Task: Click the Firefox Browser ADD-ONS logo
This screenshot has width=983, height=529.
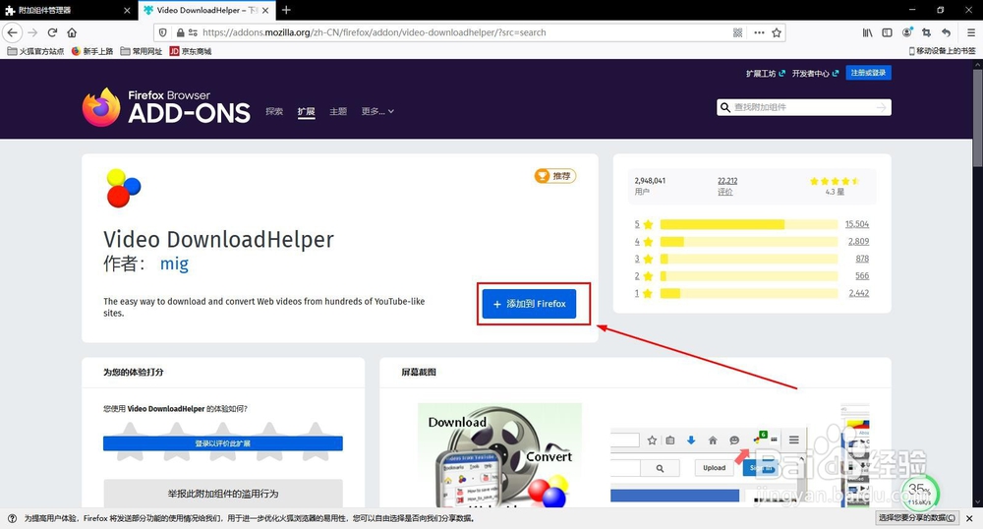Action: coord(166,107)
